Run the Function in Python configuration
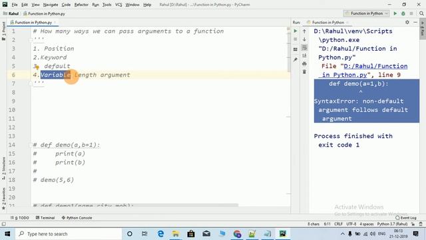 pyautogui.click(x=395, y=13)
